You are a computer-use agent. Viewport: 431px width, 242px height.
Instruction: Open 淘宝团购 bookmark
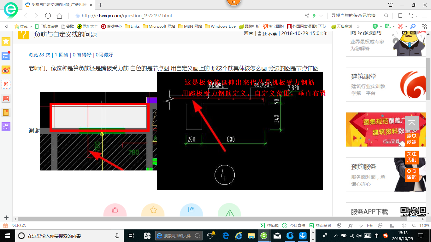point(274,26)
